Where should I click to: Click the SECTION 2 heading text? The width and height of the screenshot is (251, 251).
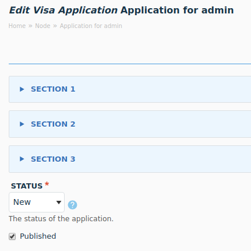point(53,124)
